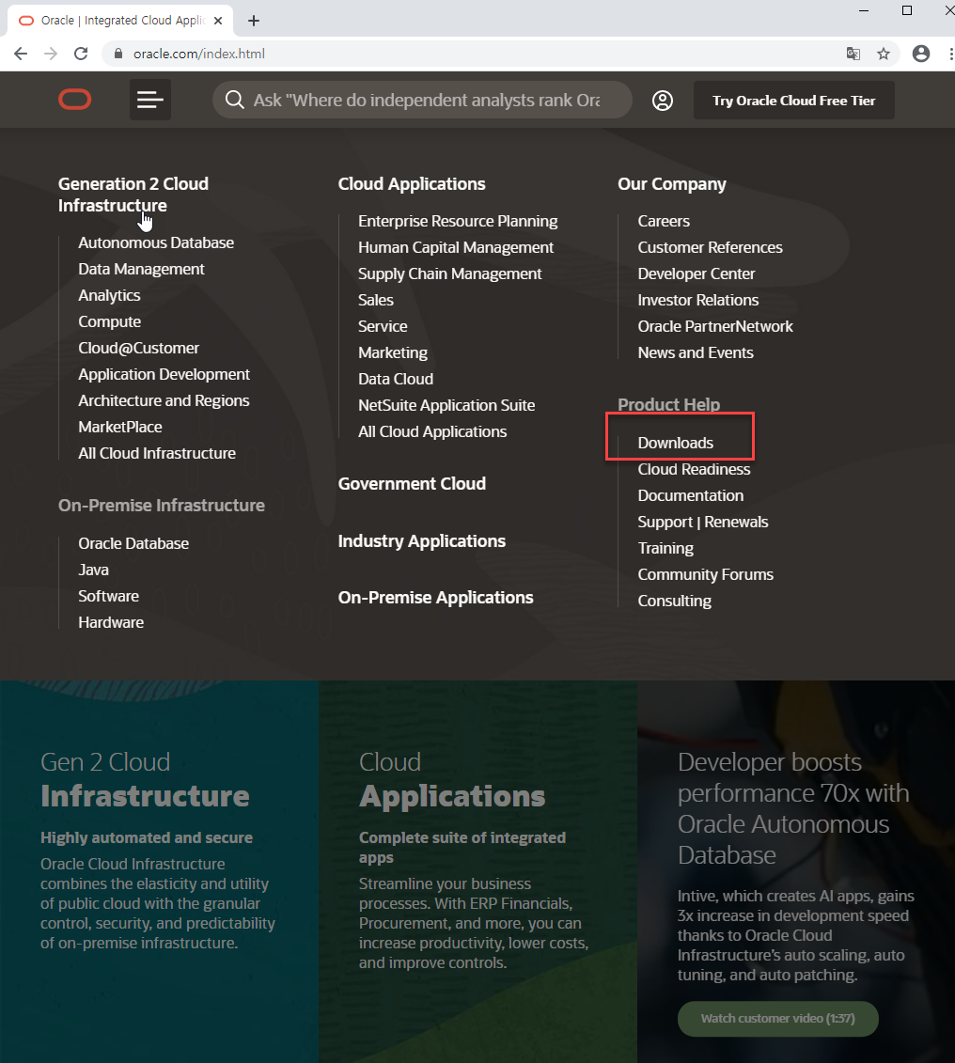Open the Consulting link
This screenshot has width=955, height=1063.
[x=674, y=601]
